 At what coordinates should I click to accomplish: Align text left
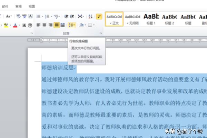point(38,25)
